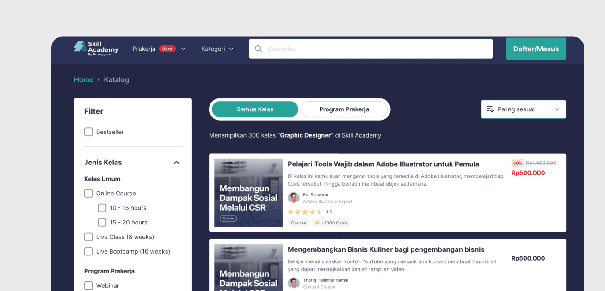Switch to the Program Prakerja tab
The image size is (605, 291).
344,109
